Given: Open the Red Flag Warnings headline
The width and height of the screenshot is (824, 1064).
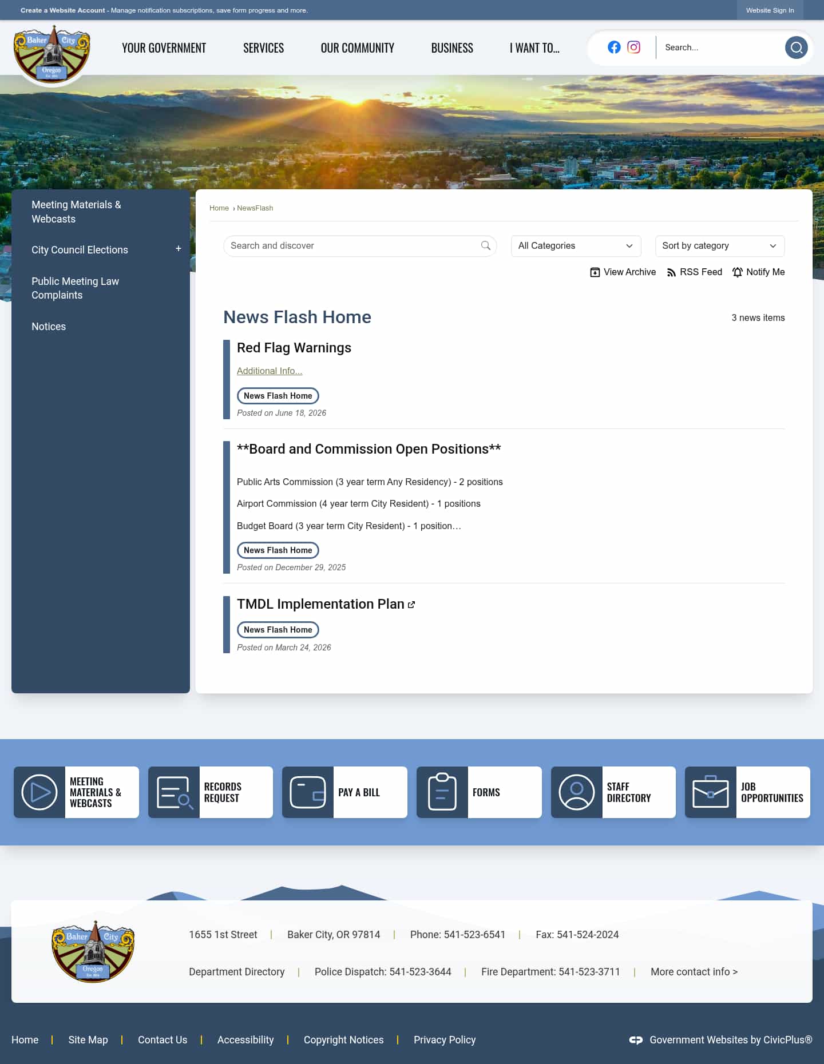Looking at the screenshot, I should coord(294,348).
